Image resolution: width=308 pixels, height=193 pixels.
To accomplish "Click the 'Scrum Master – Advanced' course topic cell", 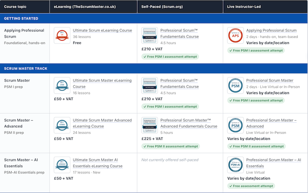I will pyautogui.click(x=25, y=133).
